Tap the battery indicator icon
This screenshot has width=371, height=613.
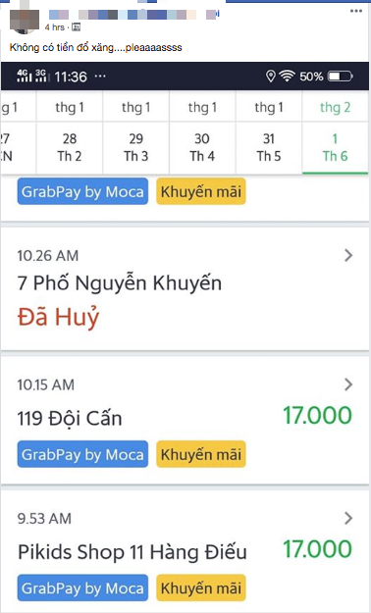[340, 76]
